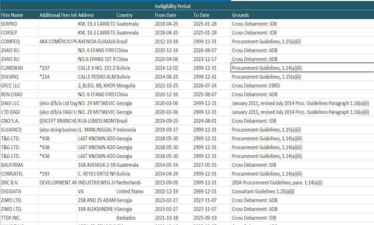This screenshot has width=374, height=225.
Task: Select 2026-08-07 to date cell
Action: pyautogui.click(x=212, y=51)
